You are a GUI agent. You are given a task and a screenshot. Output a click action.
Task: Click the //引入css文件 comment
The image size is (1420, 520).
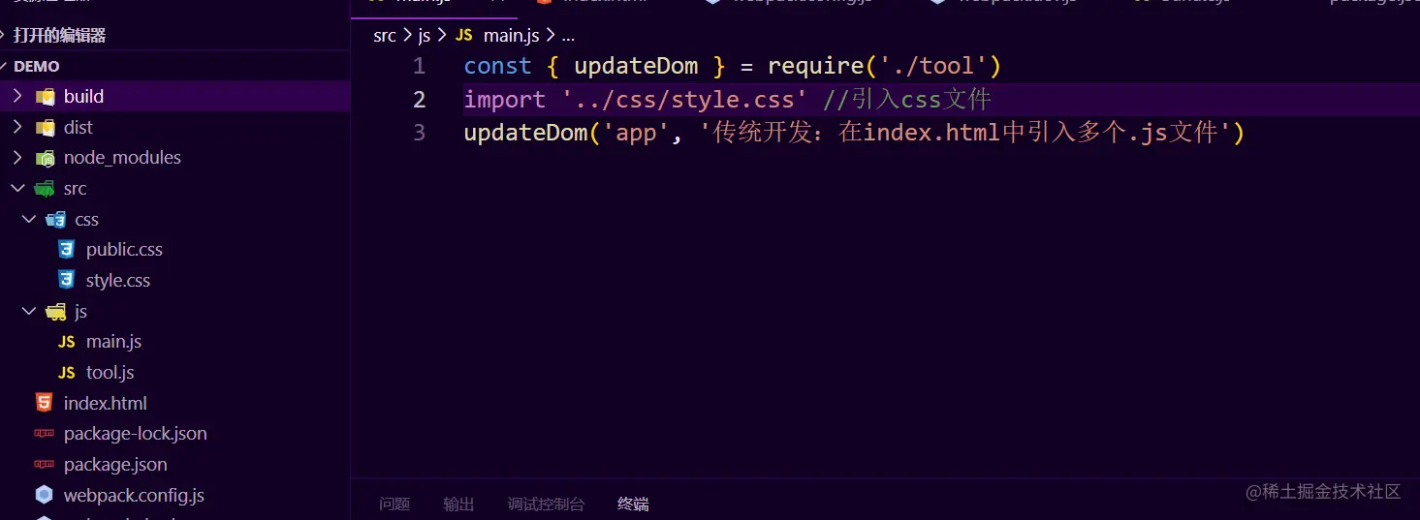coord(906,100)
